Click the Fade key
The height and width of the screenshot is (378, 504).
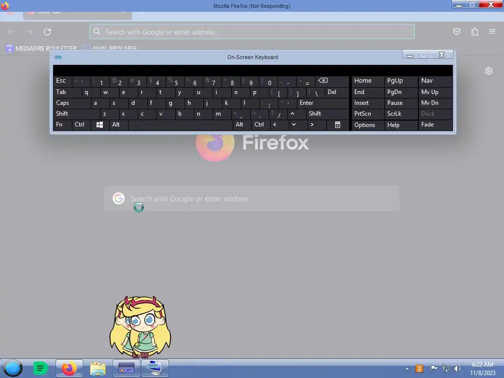pos(435,125)
